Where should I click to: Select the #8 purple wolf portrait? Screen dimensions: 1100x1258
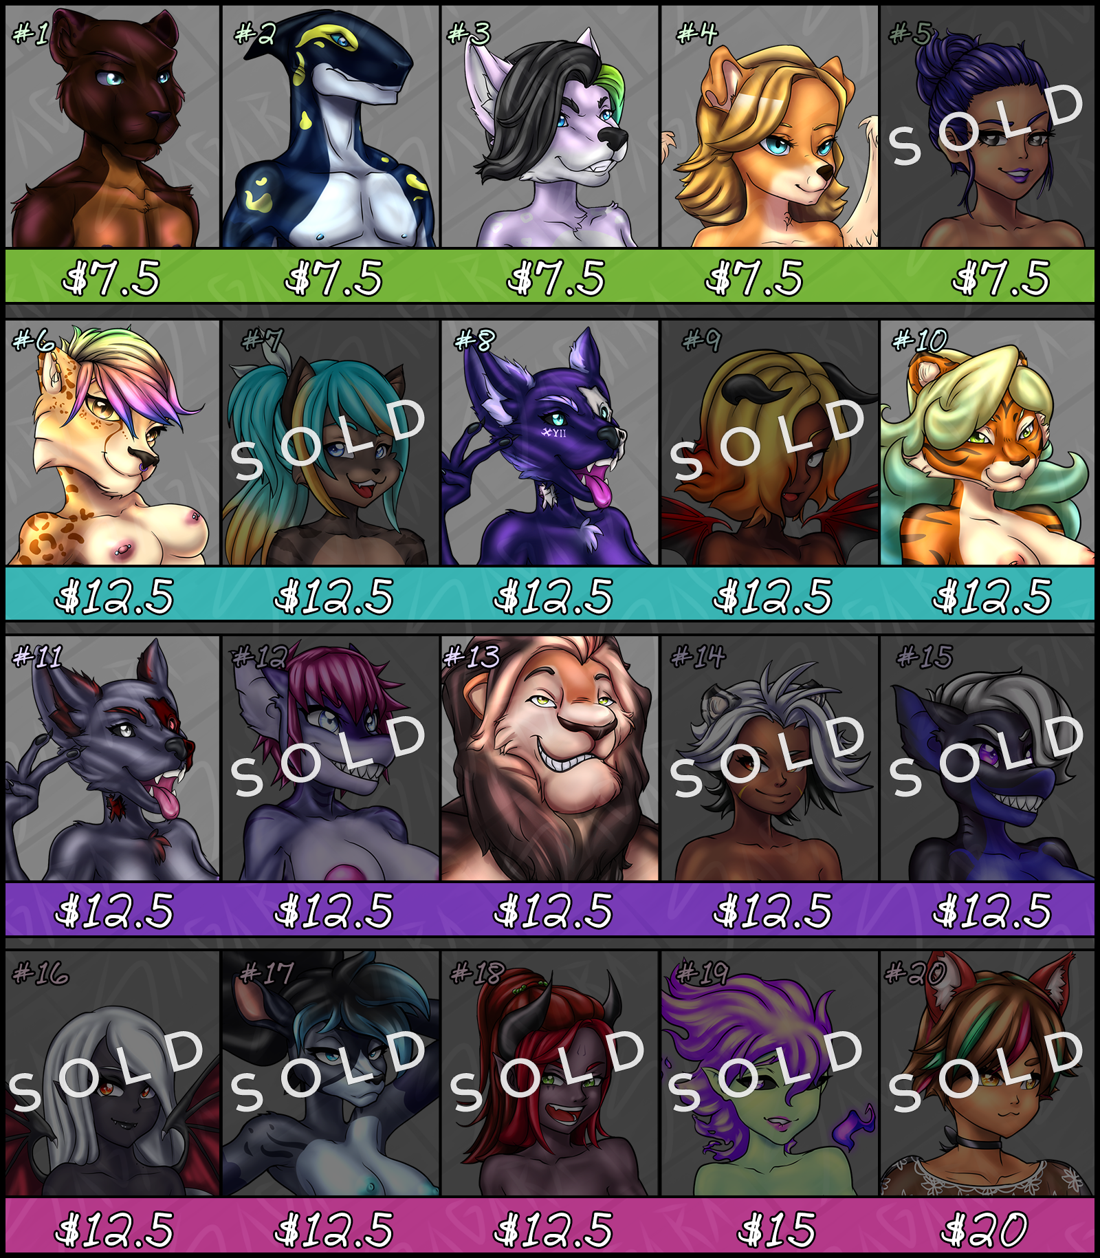click(550, 443)
